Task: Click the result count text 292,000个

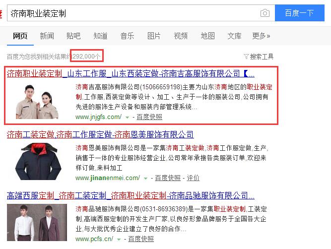Action: [x=86, y=57]
